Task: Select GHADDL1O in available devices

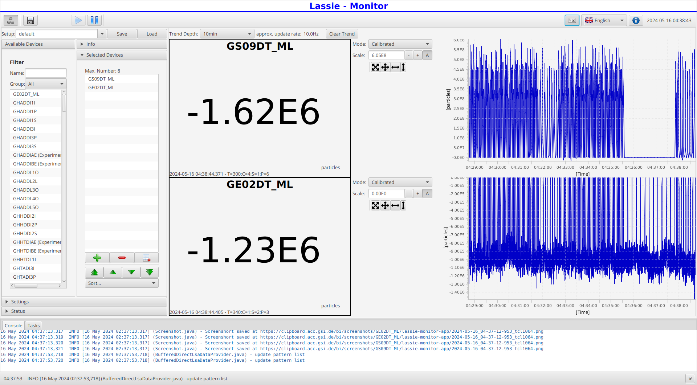Action: tap(36, 172)
